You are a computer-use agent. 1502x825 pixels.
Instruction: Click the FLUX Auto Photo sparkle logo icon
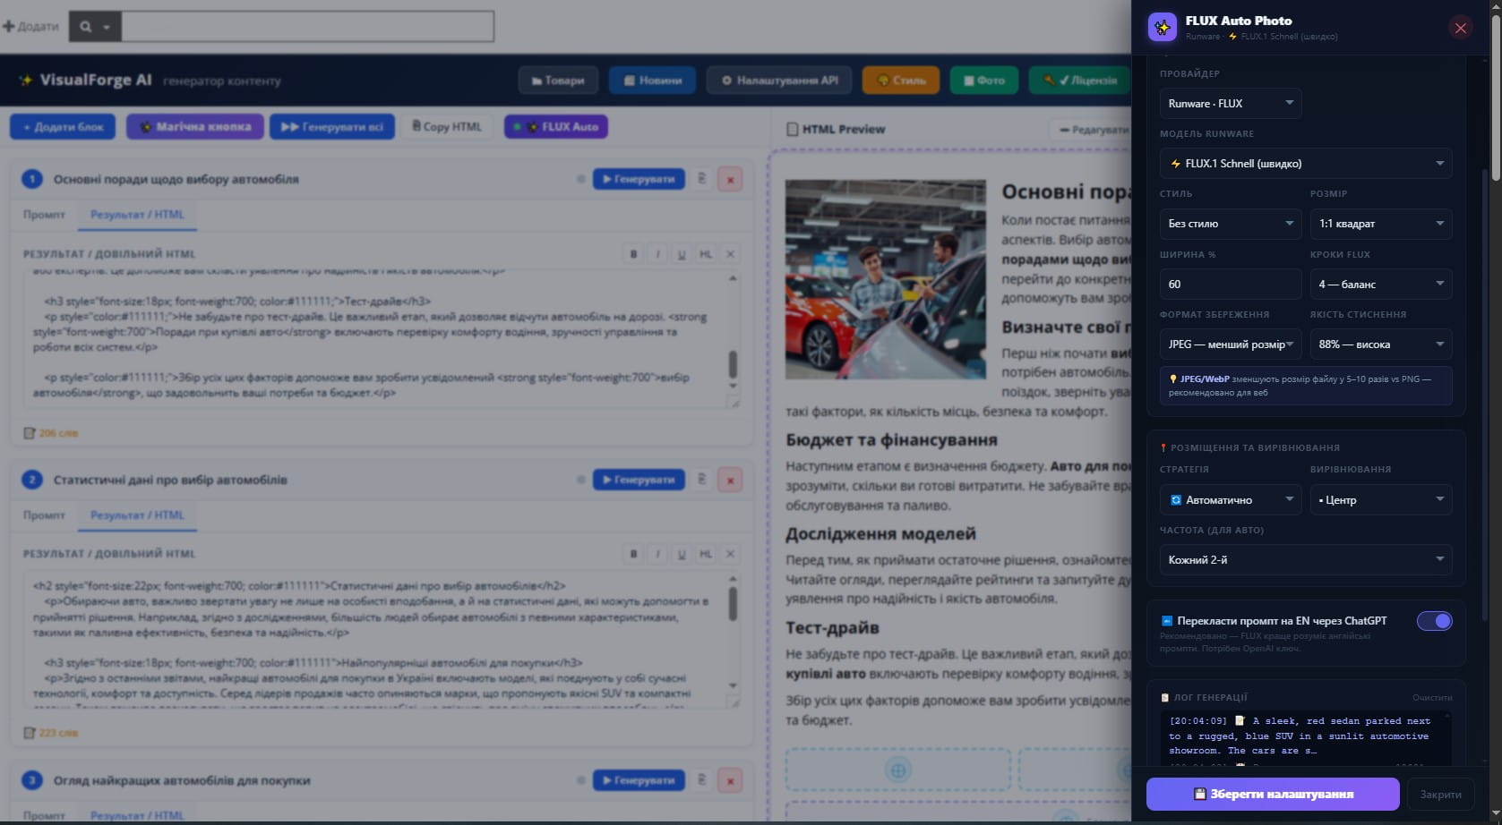[x=1163, y=27]
